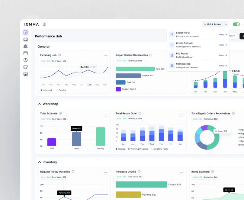Open the dashboard chart icon in sidebar
The image size is (244, 200).
click(26, 32)
